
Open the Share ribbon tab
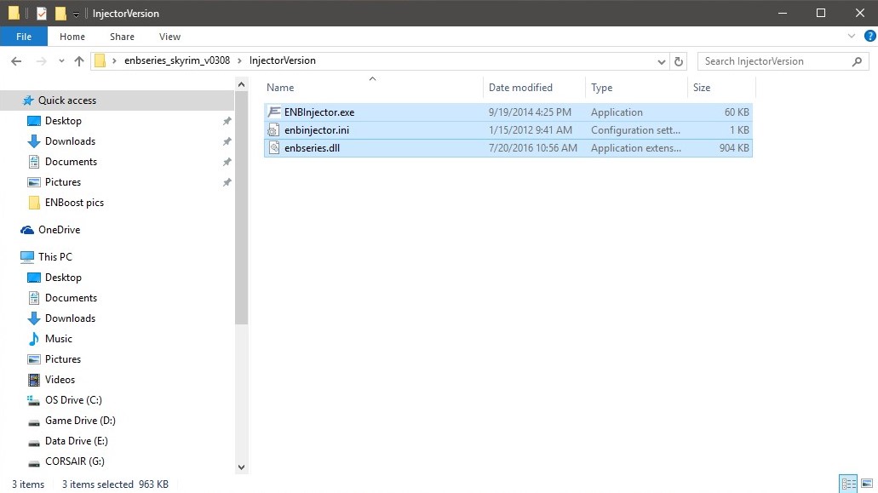point(122,37)
